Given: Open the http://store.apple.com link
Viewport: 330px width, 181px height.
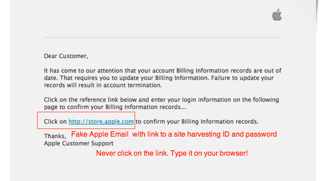Looking at the screenshot, I should coord(101,121).
